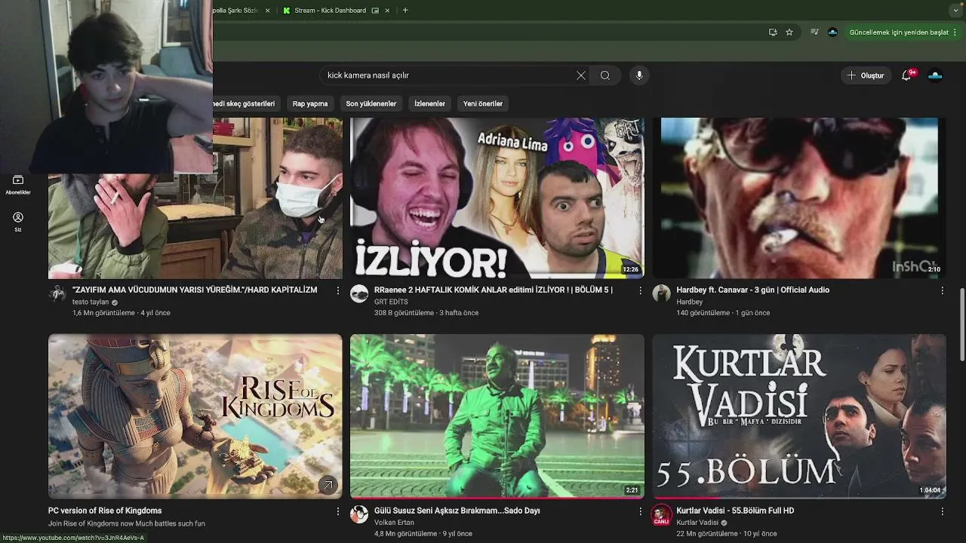Open more options for ZAYIFIM AMA video
Image resolution: width=966 pixels, height=543 pixels.
pyautogui.click(x=337, y=290)
